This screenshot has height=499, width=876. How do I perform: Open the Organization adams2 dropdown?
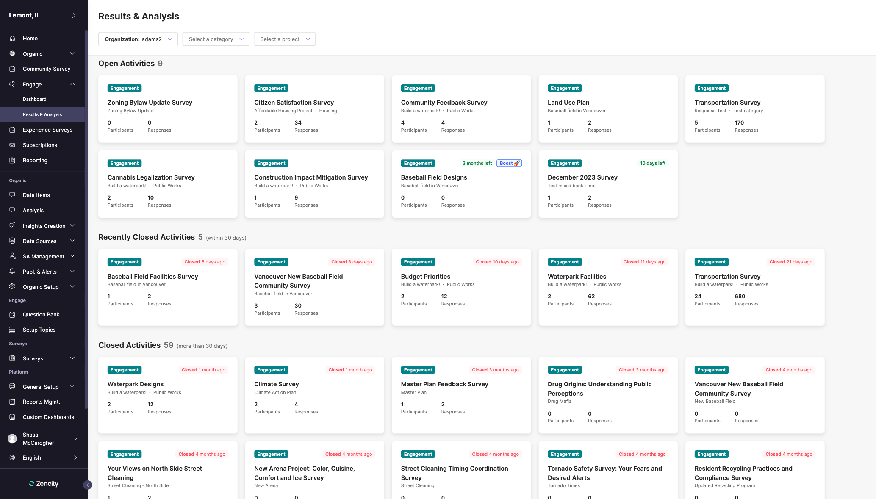click(138, 39)
